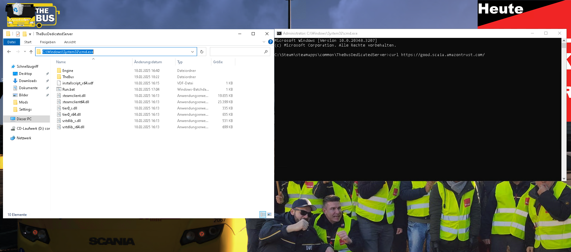Viewport: 571px width, 252px height.
Task: Sort files by Größe column
Action: 218,62
